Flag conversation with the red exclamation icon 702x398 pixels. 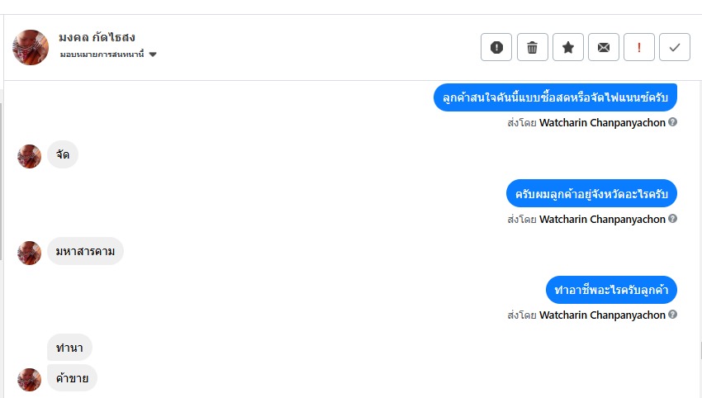pos(639,47)
